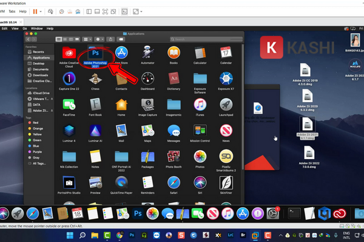Open the SkinFiner application
364x242 pixels.
point(226,183)
